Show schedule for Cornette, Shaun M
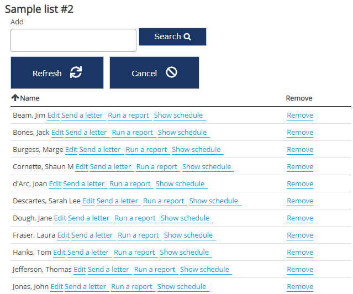The height and width of the screenshot is (294, 353). pyautogui.click(x=207, y=167)
